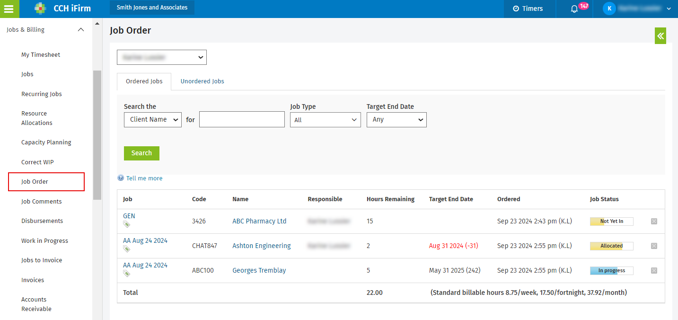The image size is (678, 320).
Task: Click the date May 31 2025 (242)
Action: [x=455, y=270]
